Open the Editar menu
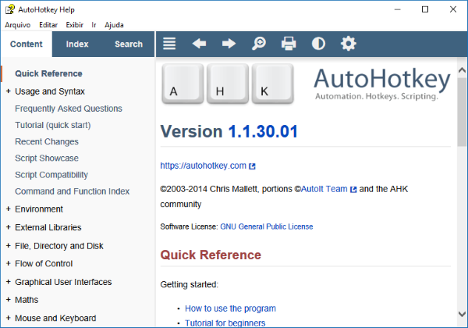This screenshot has height=328, width=468. coord(48,25)
